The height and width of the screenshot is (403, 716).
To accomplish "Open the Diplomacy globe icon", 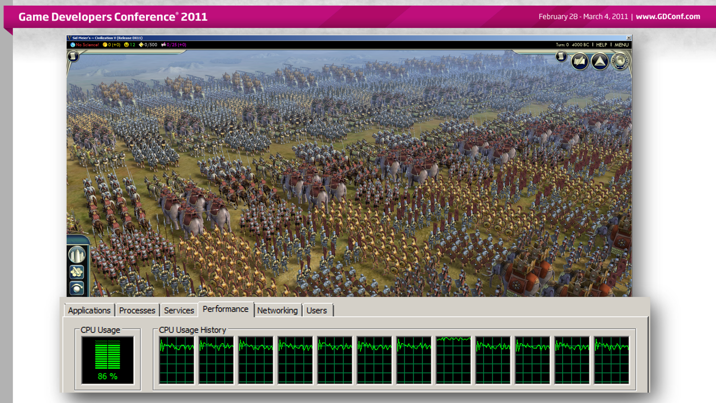I will click(620, 61).
